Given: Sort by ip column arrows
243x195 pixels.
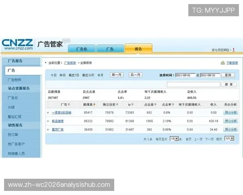Looking at the screenshot, I should coord(132,104).
